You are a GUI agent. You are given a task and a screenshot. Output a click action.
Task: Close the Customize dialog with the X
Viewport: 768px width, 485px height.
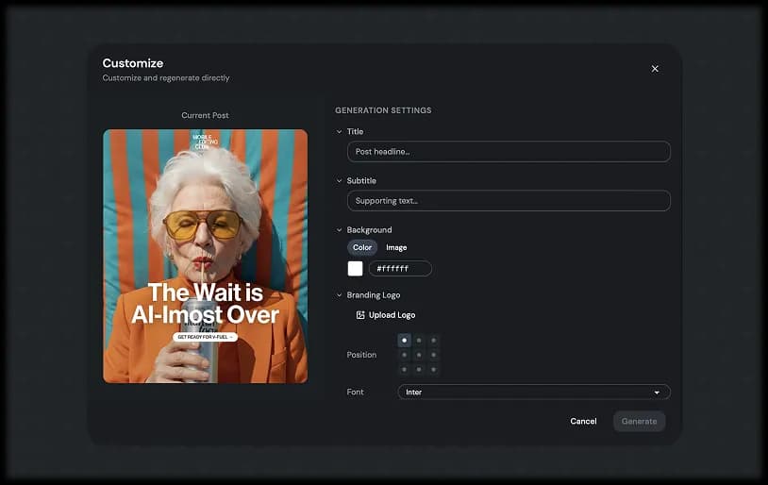655,69
